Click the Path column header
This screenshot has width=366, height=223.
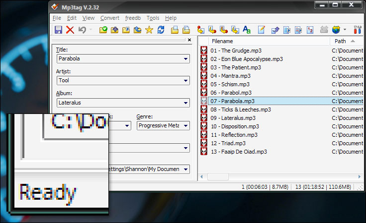pyautogui.click(x=340, y=41)
